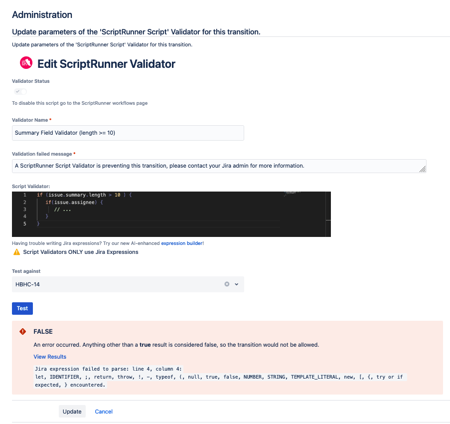Viewport: 450px width, 424px height.
Task: Click the comment line '// ...' in script
Action: [x=63, y=210]
